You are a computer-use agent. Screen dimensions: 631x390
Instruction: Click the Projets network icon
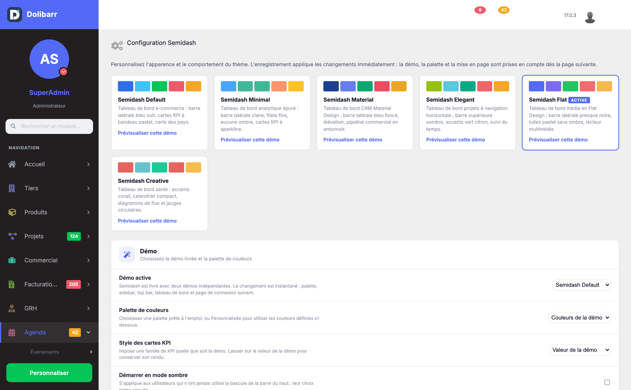(x=12, y=236)
